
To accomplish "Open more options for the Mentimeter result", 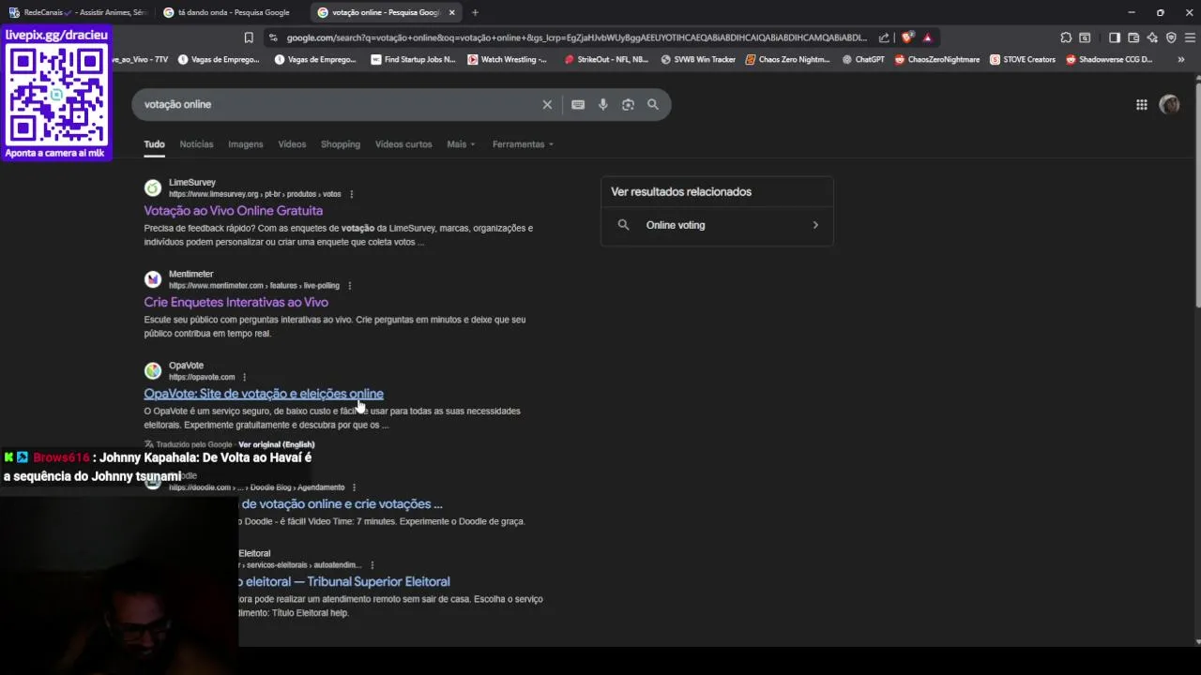I will [x=350, y=286].
